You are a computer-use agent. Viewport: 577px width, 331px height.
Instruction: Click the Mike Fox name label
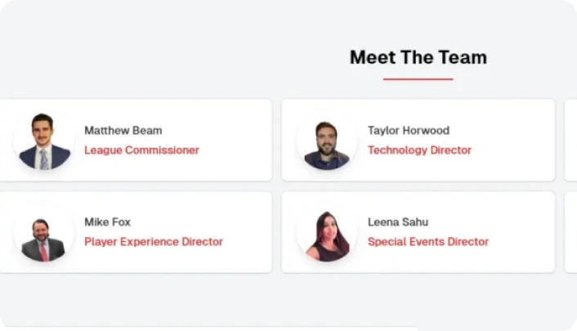coord(107,221)
